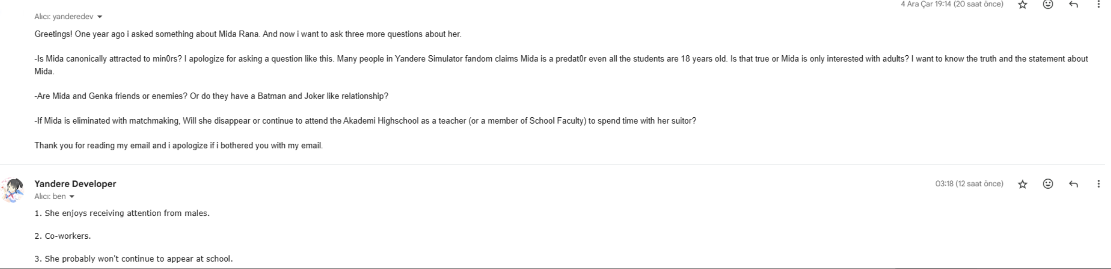The height and width of the screenshot is (269, 1111).
Task: Open more options for the yanderedev email
Action: 1098,5
